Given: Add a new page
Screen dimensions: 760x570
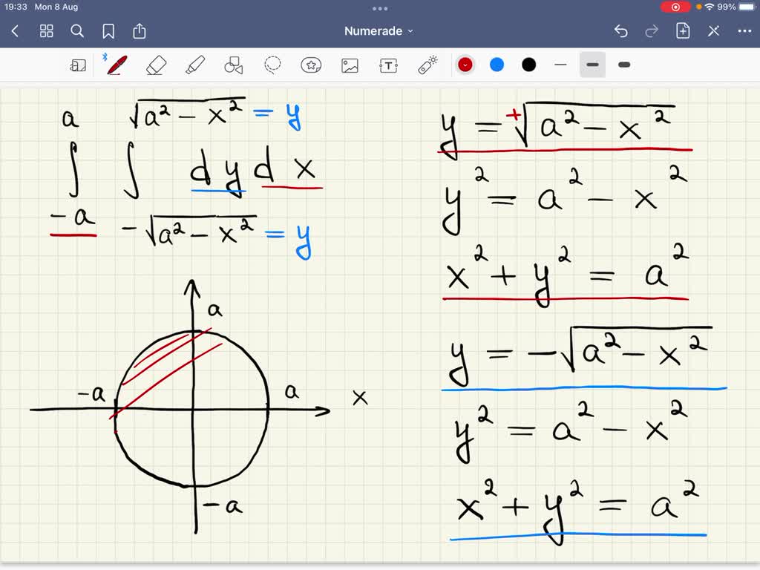Looking at the screenshot, I should [681, 30].
